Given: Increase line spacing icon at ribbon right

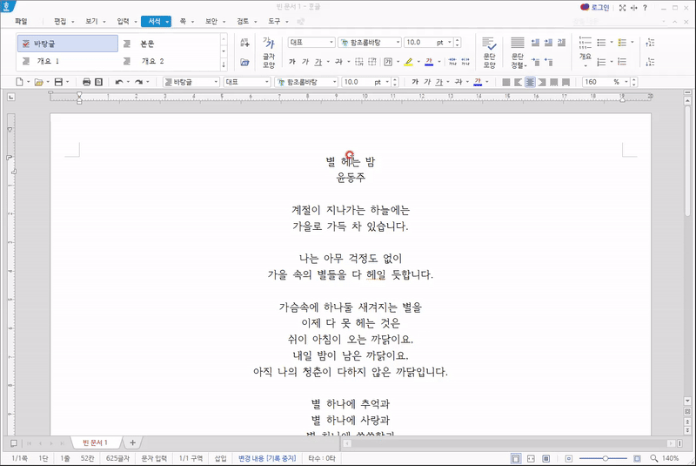Looking at the screenshot, I should [650, 43].
